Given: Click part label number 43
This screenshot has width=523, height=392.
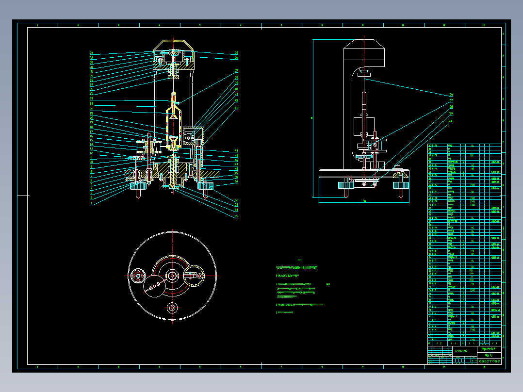Looking at the screenshot, I should point(236,108).
